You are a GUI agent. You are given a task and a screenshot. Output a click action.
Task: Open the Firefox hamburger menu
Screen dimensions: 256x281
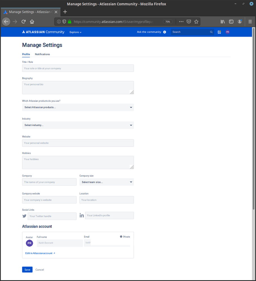pos(250,22)
